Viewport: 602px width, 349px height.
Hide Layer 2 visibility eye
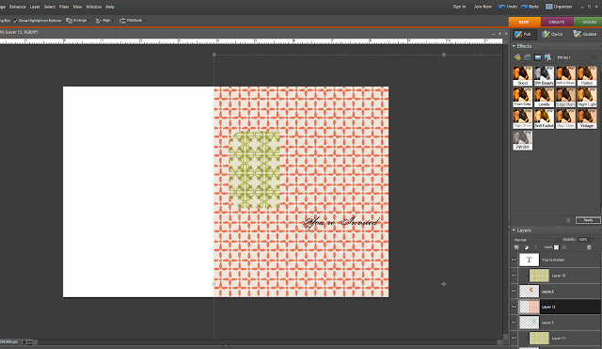(x=515, y=323)
